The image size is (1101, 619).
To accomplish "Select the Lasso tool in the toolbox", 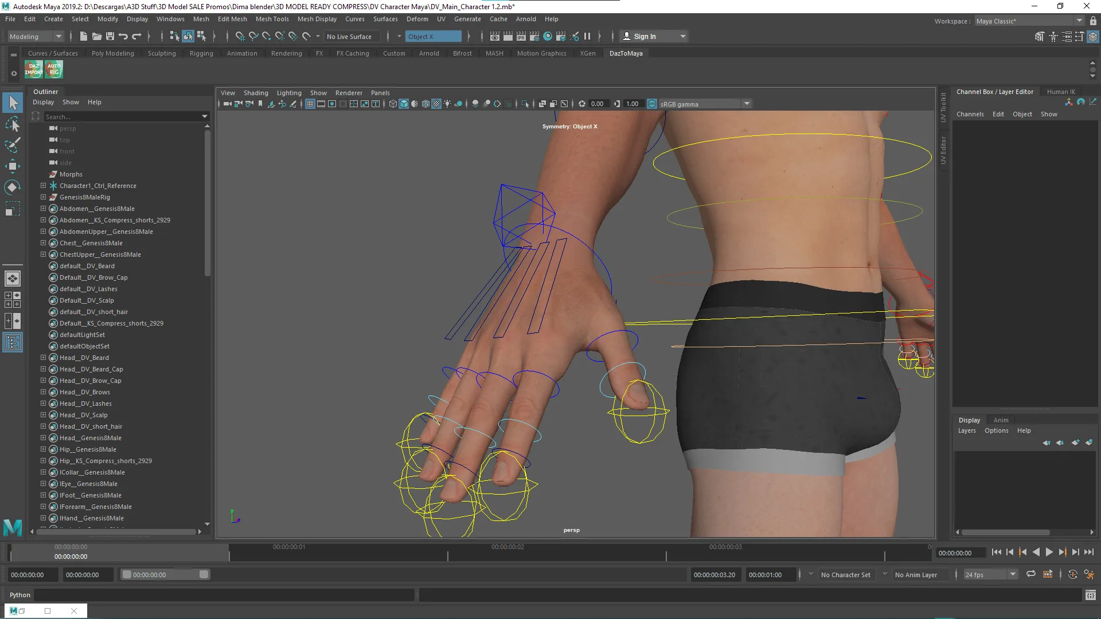I will point(13,124).
